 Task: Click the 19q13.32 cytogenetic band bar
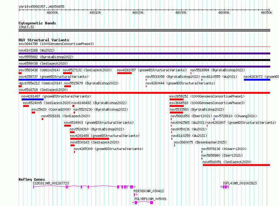144,30
